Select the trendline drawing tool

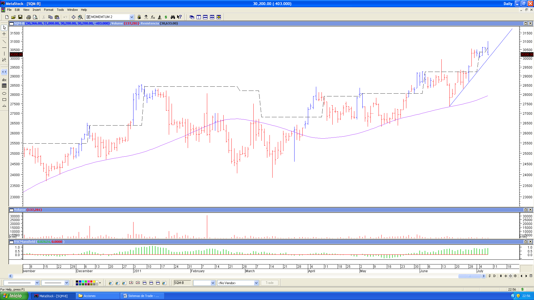[4, 42]
